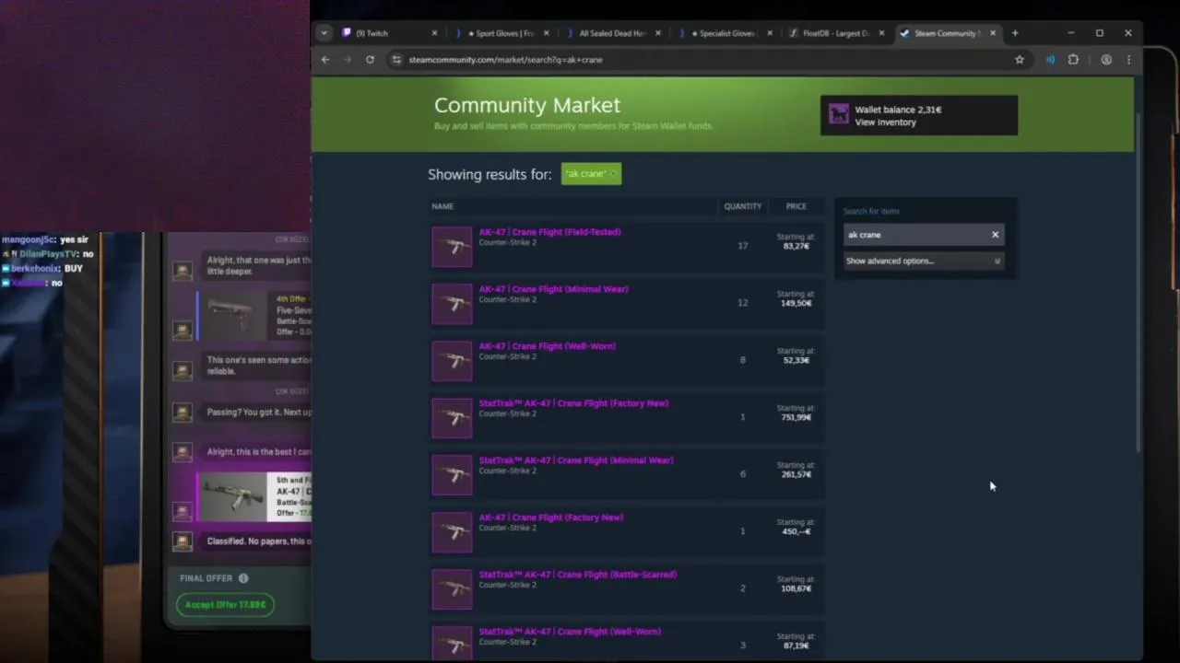Click quantity 17 in Field-Tested row
Screen dimensions: 1180x663
743,247
